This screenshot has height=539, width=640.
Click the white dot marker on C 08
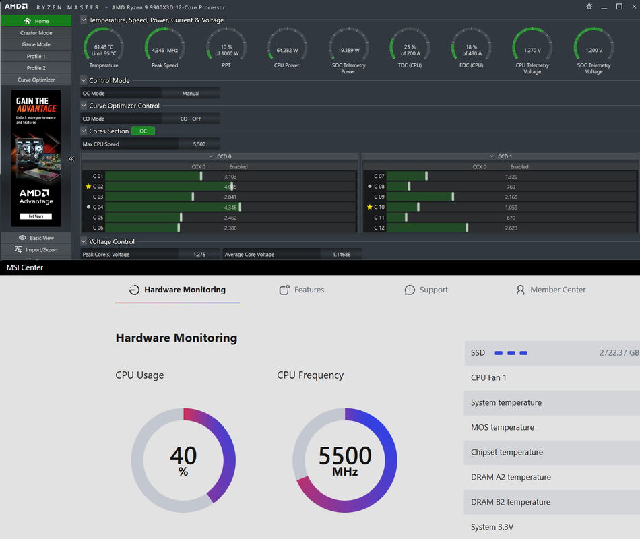pyautogui.click(x=369, y=186)
